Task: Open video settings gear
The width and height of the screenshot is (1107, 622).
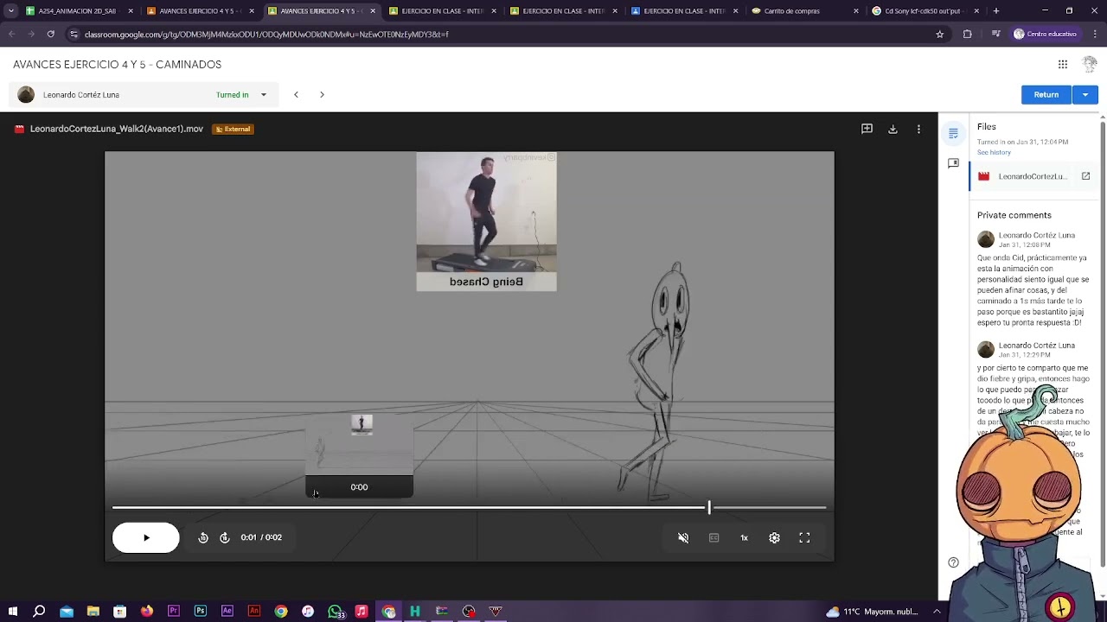Action: tap(774, 537)
